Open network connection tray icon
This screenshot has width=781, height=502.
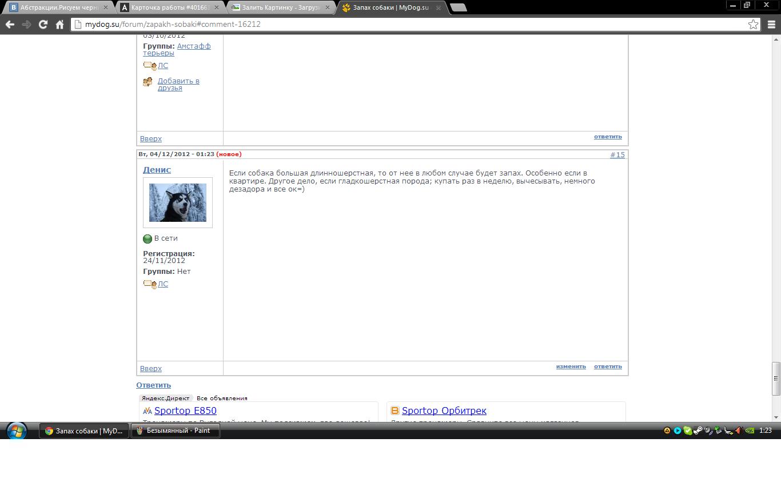point(728,431)
